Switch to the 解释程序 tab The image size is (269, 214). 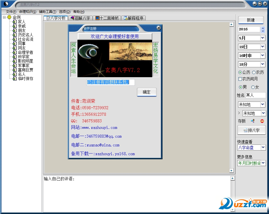tap(134, 18)
